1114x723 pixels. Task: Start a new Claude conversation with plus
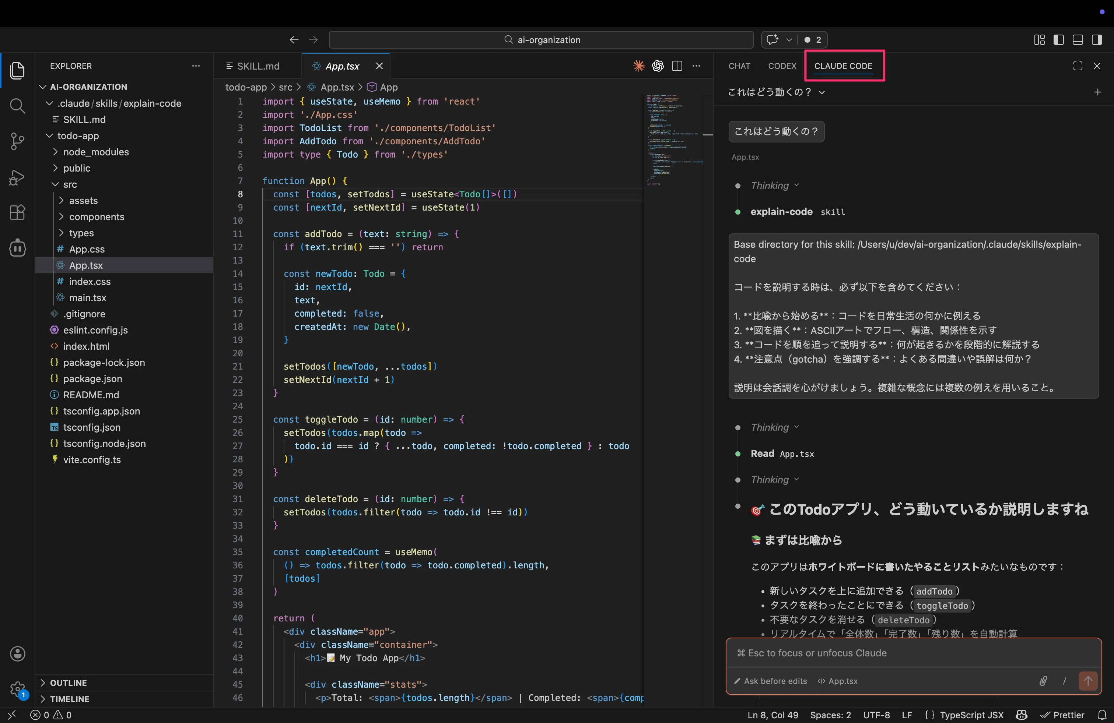(x=1098, y=92)
